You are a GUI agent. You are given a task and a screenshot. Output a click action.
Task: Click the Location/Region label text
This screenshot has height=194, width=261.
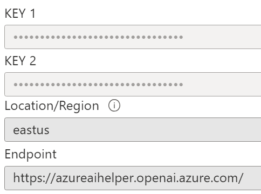(52, 106)
